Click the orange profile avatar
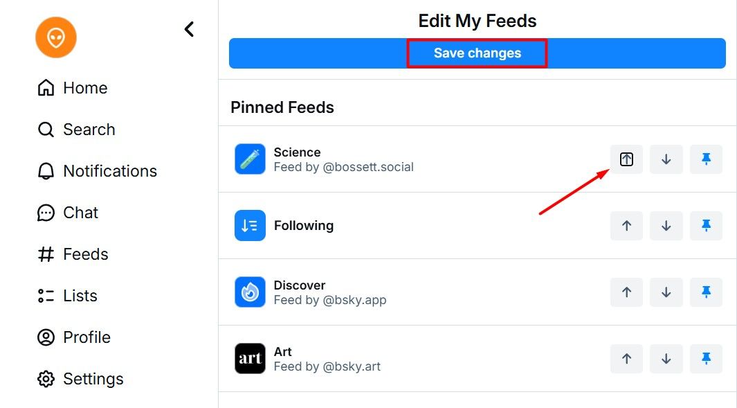The image size is (737, 408). 56,37
